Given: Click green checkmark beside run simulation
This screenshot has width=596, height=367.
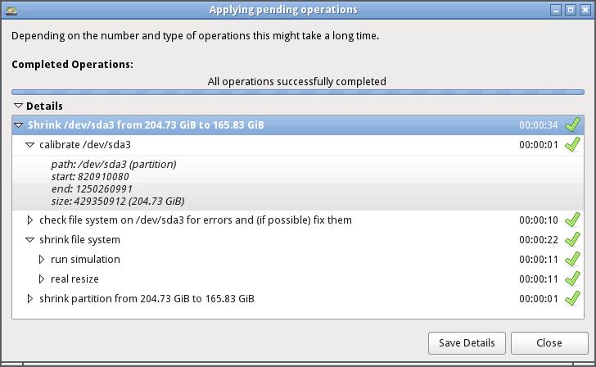Looking at the screenshot, I should [572, 260].
